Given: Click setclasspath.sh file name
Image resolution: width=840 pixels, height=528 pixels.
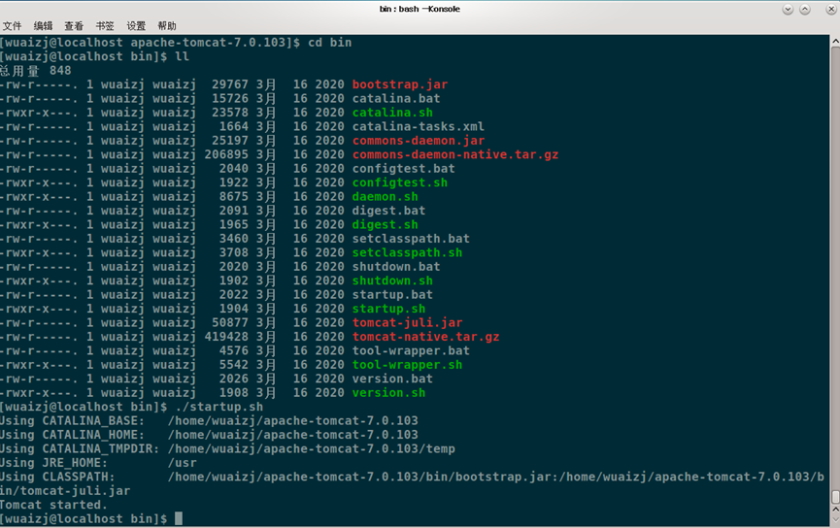Looking at the screenshot, I should (x=407, y=252).
